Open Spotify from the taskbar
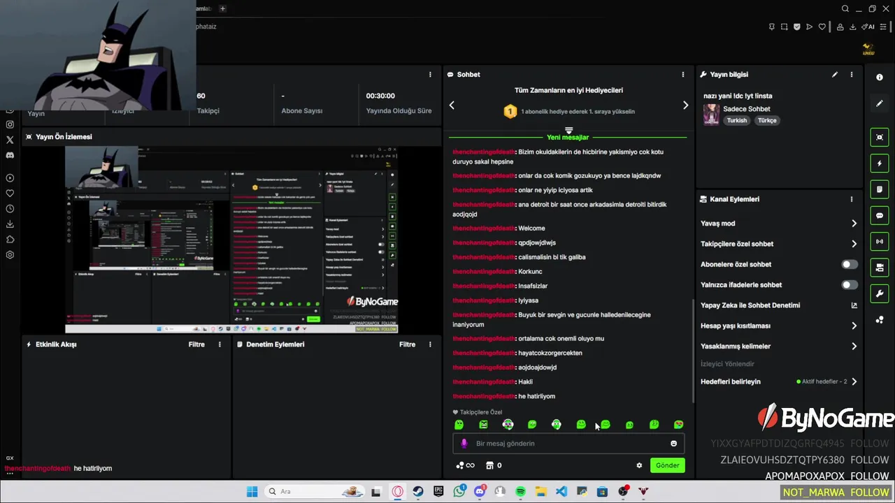The image size is (895, 503). (520, 492)
